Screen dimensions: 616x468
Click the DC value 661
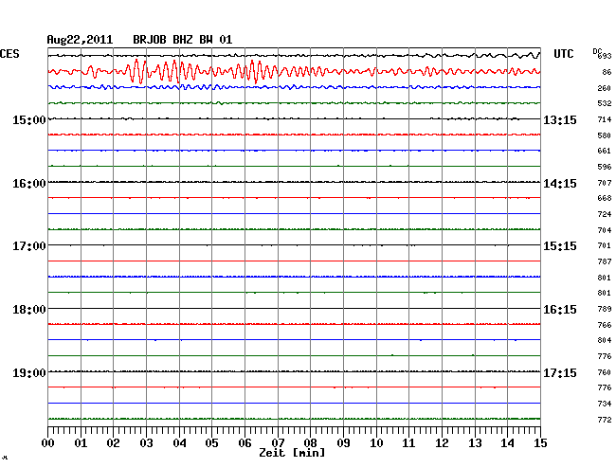(605, 151)
